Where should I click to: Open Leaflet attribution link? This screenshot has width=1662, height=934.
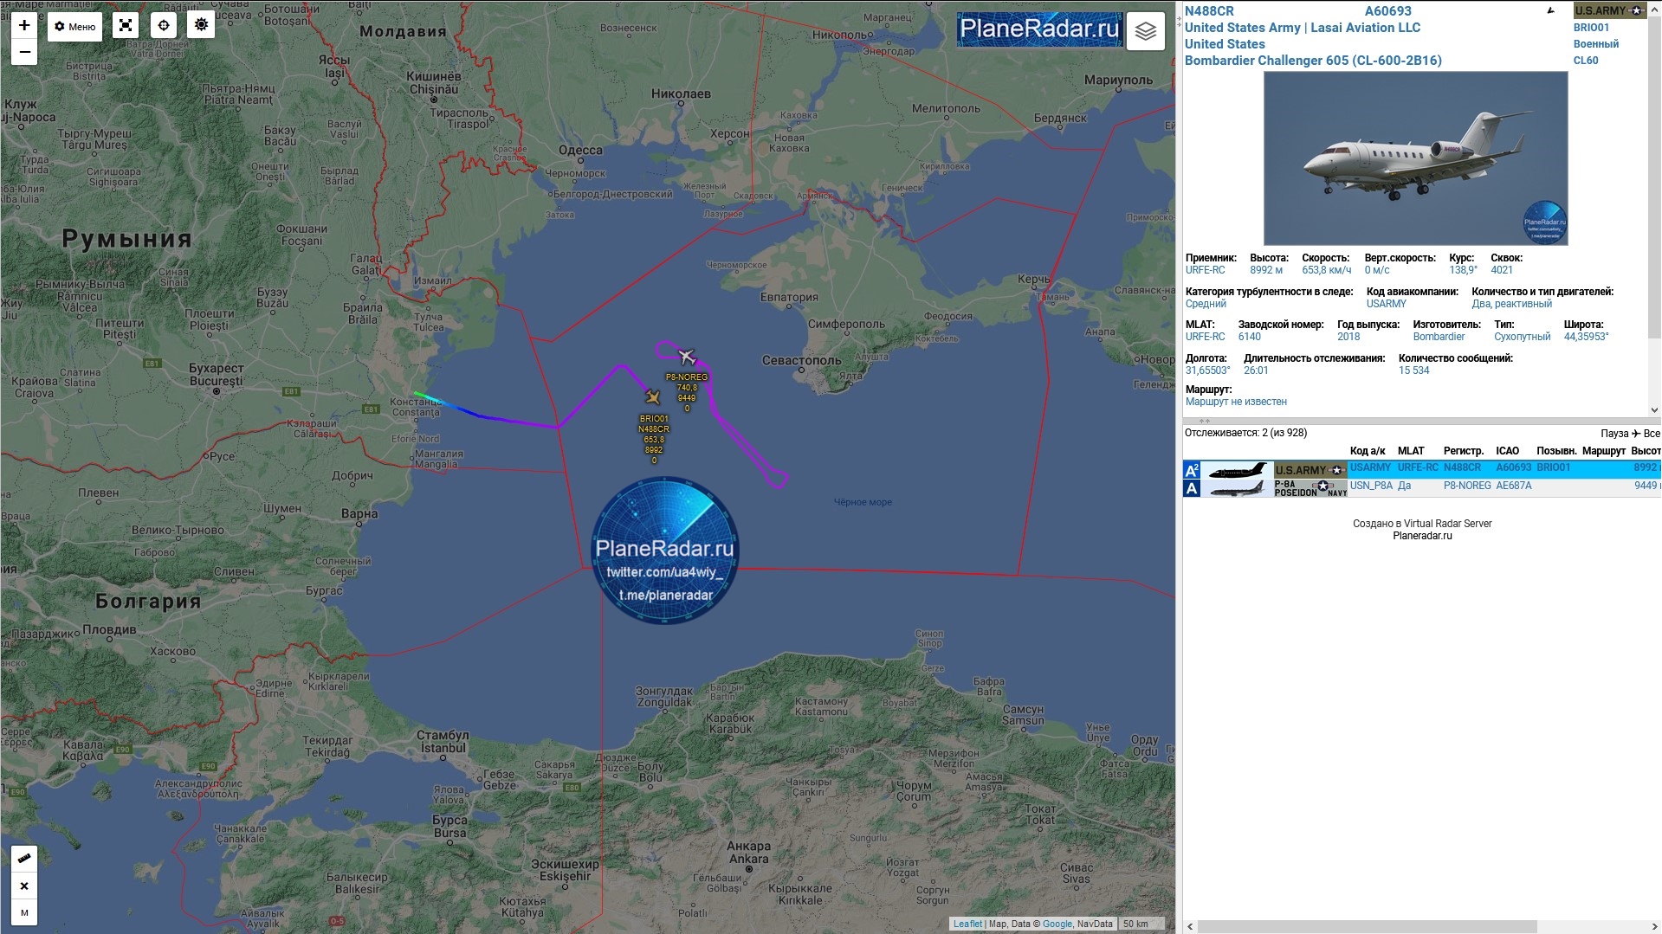(967, 924)
